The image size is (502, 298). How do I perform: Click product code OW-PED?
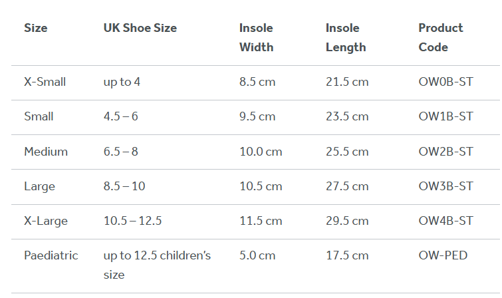click(443, 255)
